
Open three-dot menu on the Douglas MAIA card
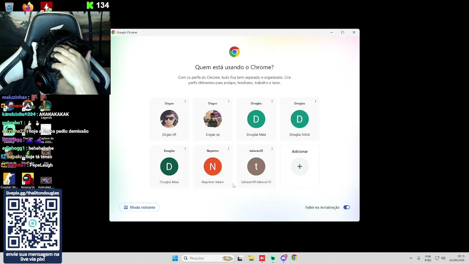tap(315, 101)
